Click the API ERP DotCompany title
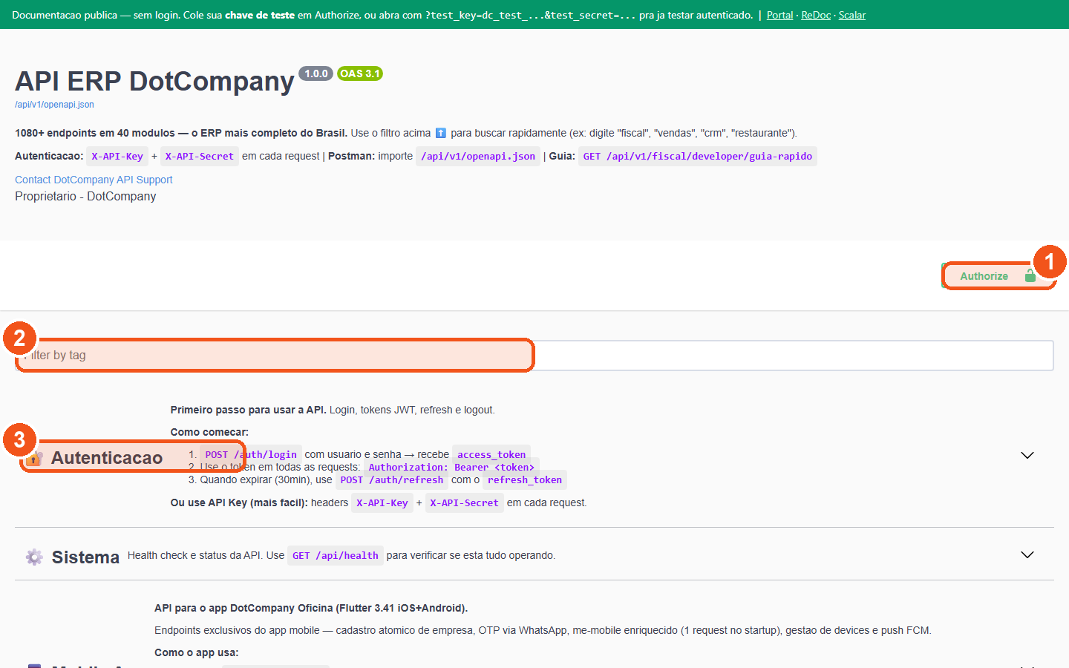Screen dimensions: 1069x668 pyautogui.click(x=154, y=81)
